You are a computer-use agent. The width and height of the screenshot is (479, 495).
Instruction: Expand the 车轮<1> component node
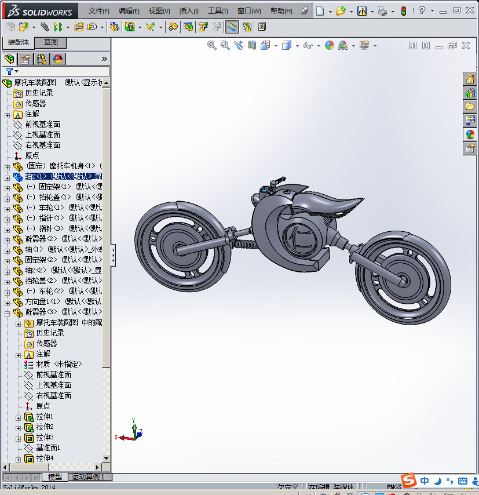(8, 209)
